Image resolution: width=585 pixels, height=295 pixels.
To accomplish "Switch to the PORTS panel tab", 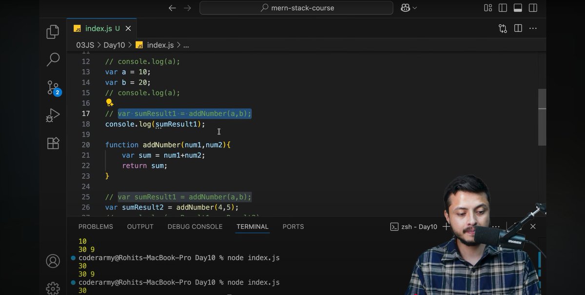I will click(x=293, y=227).
